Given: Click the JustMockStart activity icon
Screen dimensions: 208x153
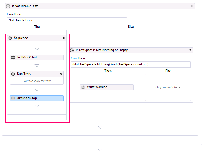Looking at the screenshot, I should [13, 57].
